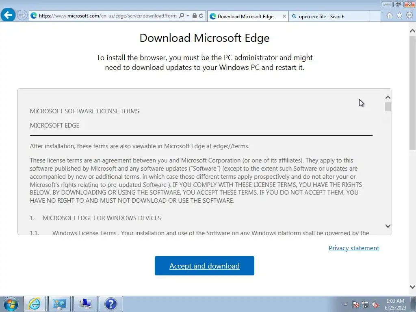Open the Tools gear menu
The height and width of the screenshot is (312, 416).
tap(409, 16)
